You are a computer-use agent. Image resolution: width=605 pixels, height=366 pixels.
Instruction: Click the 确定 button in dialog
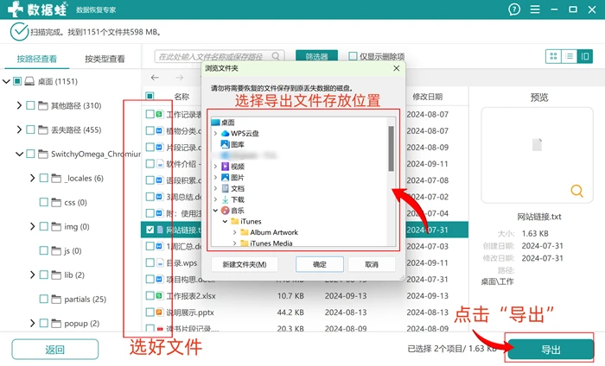tap(320, 265)
